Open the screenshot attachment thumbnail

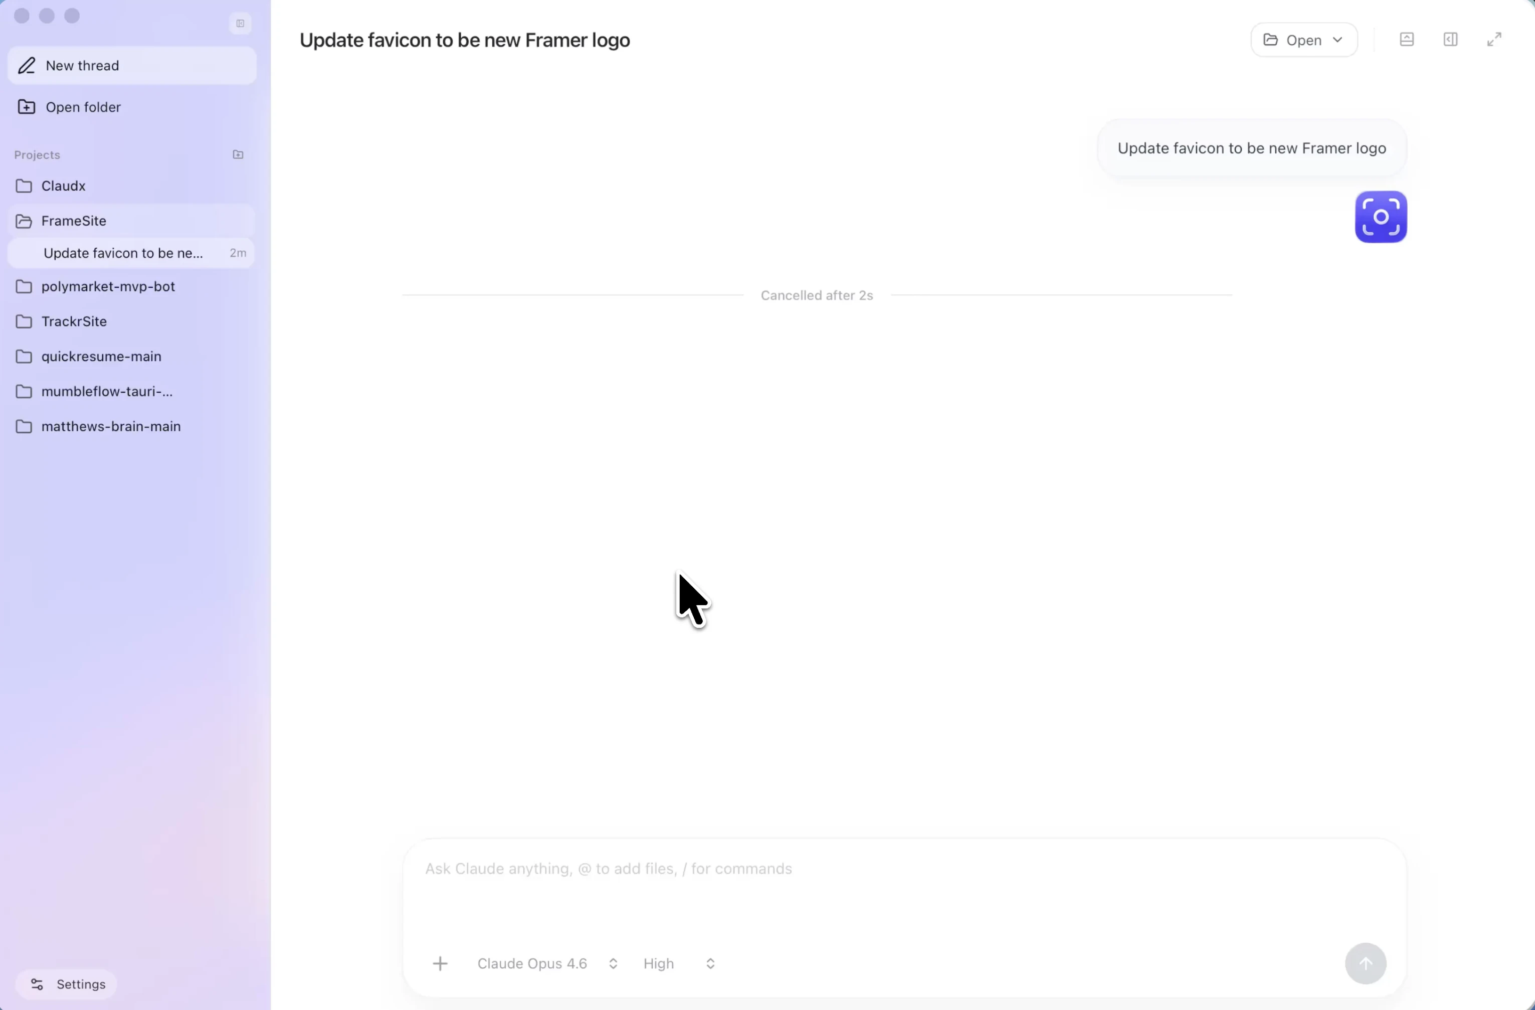tap(1380, 217)
